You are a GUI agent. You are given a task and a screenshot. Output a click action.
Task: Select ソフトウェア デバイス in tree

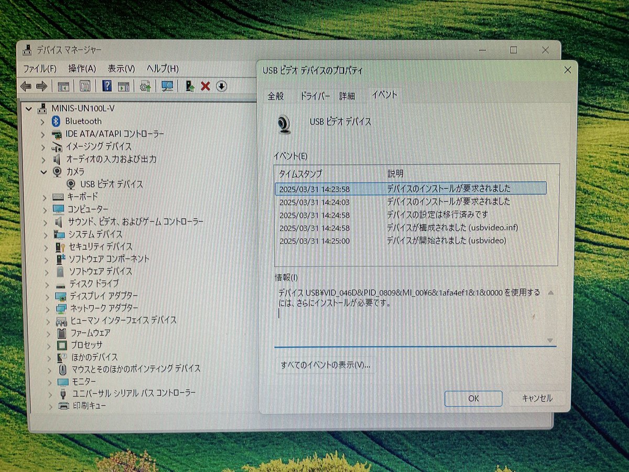click(101, 271)
